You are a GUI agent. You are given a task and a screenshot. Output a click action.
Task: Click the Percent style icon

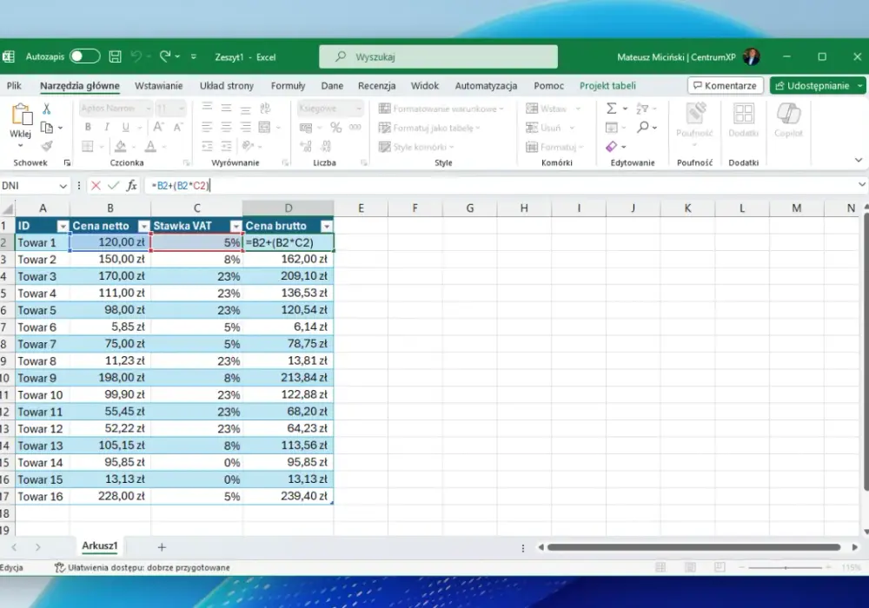335,128
